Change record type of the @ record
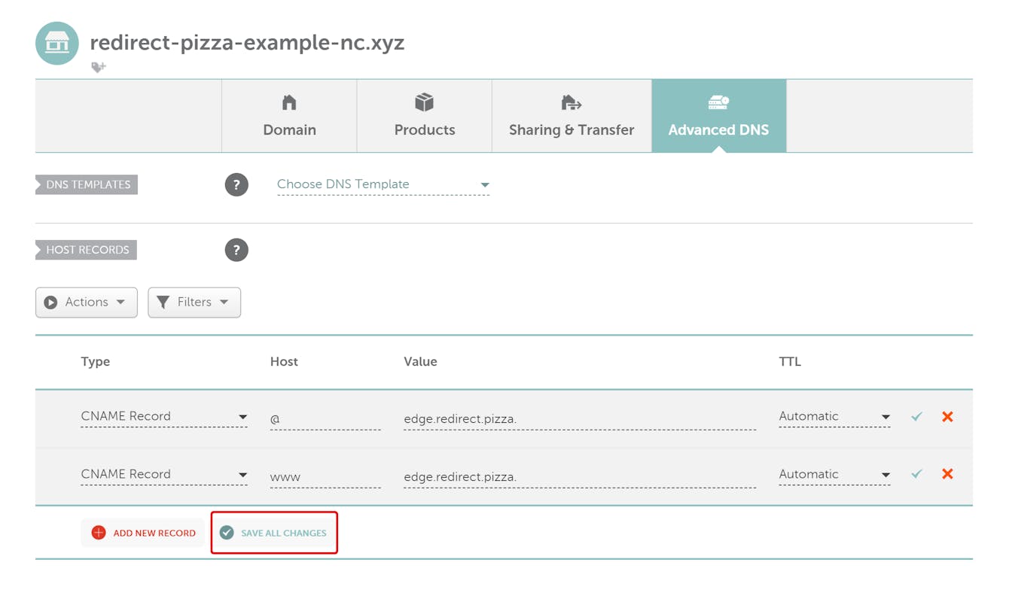Viewport: 1012px width, 602px height. point(163,416)
